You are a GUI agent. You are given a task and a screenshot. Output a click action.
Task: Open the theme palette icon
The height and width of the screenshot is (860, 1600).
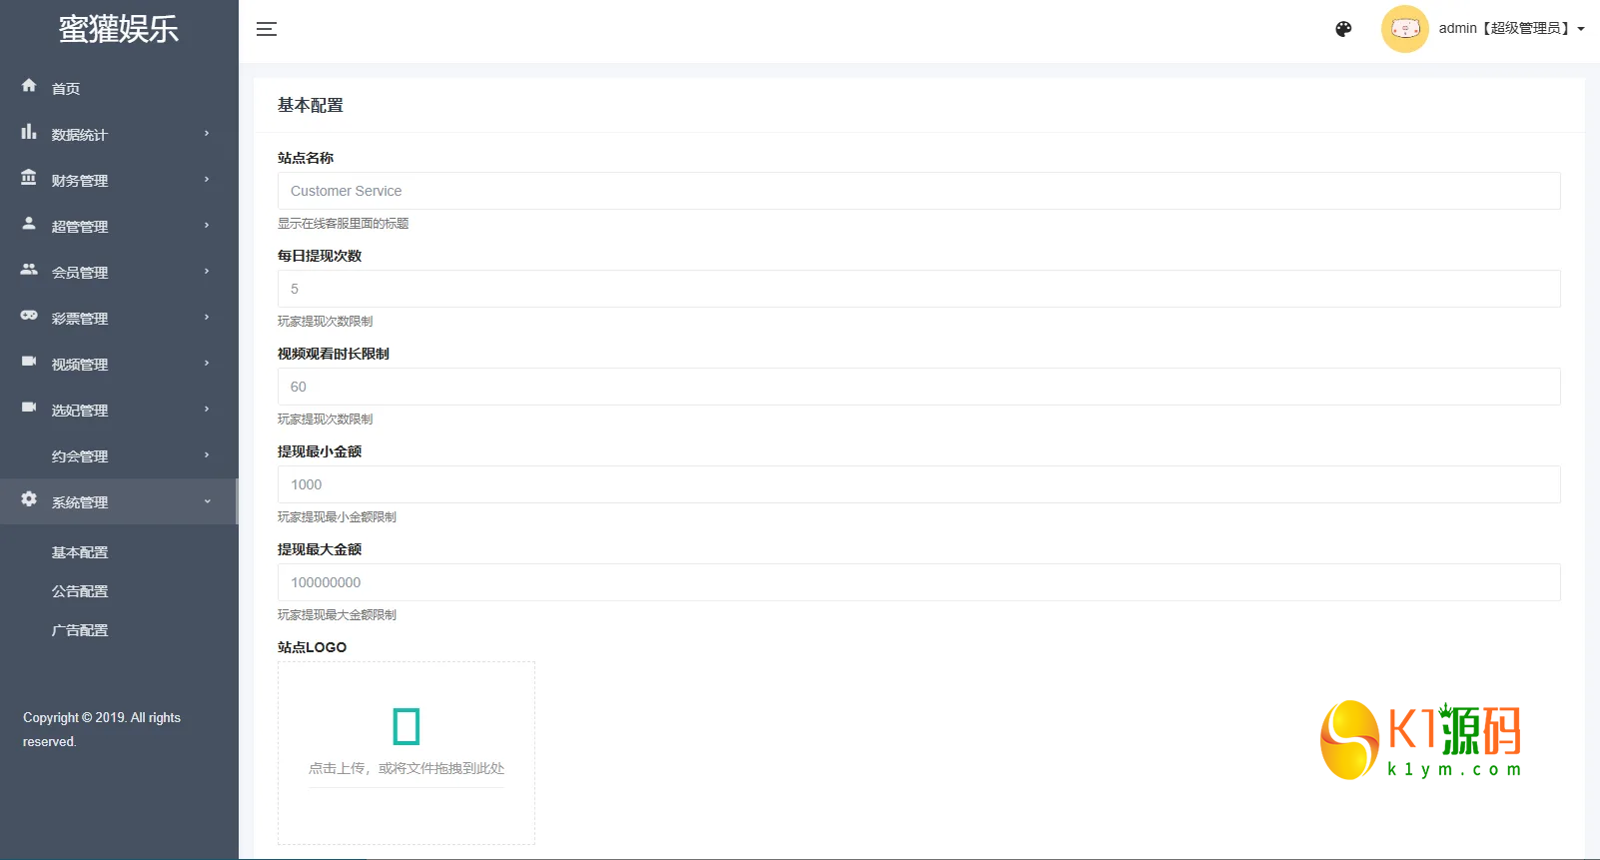tap(1343, 29)
